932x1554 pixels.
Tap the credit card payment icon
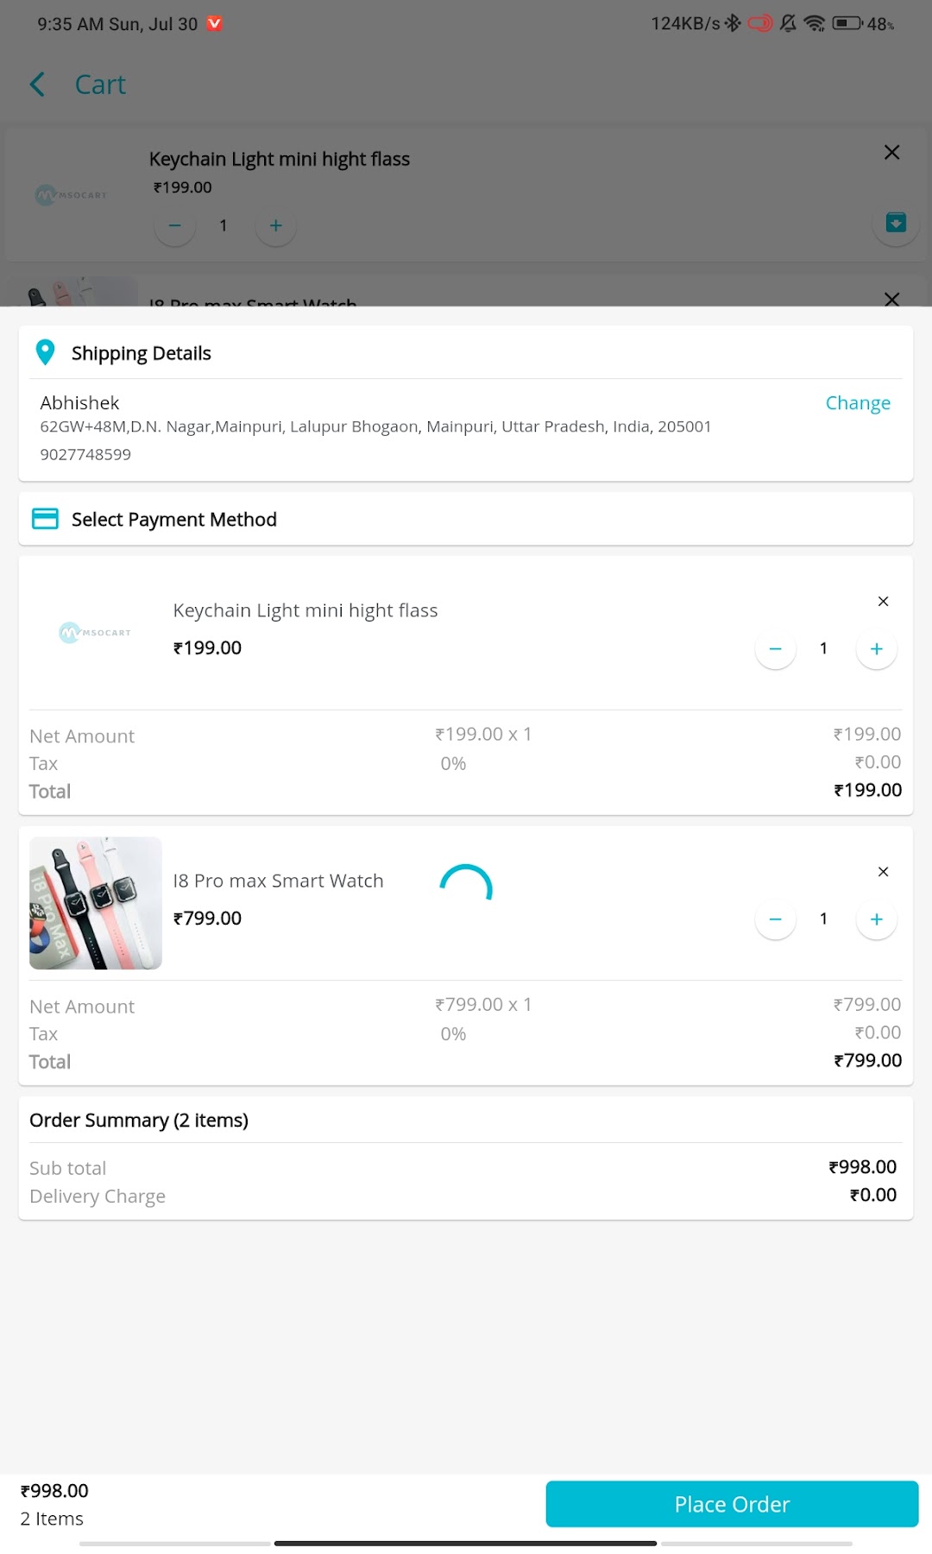pos(45,519)
